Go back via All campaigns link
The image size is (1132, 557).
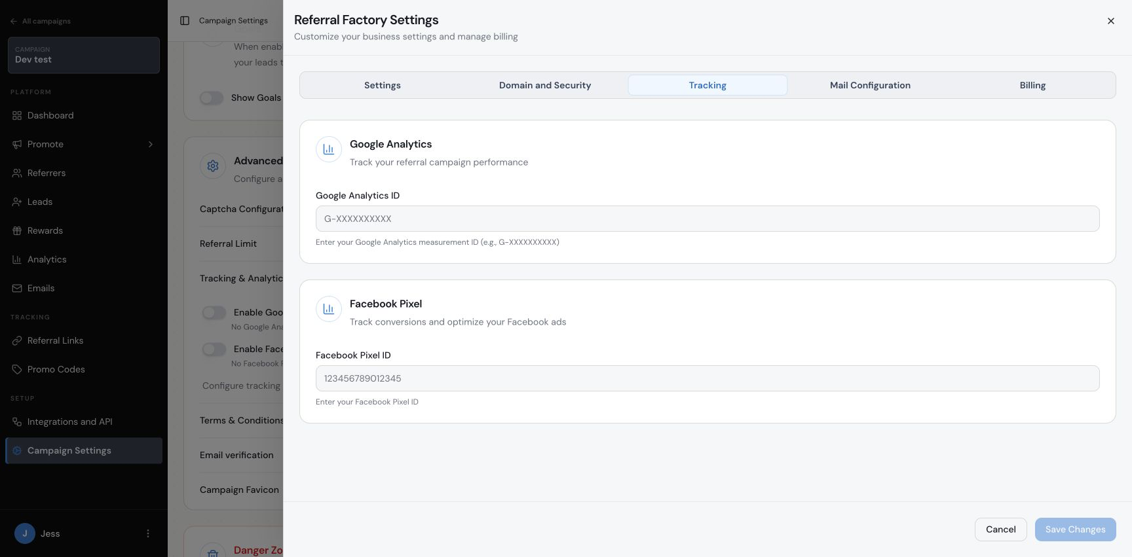point(41,21)
